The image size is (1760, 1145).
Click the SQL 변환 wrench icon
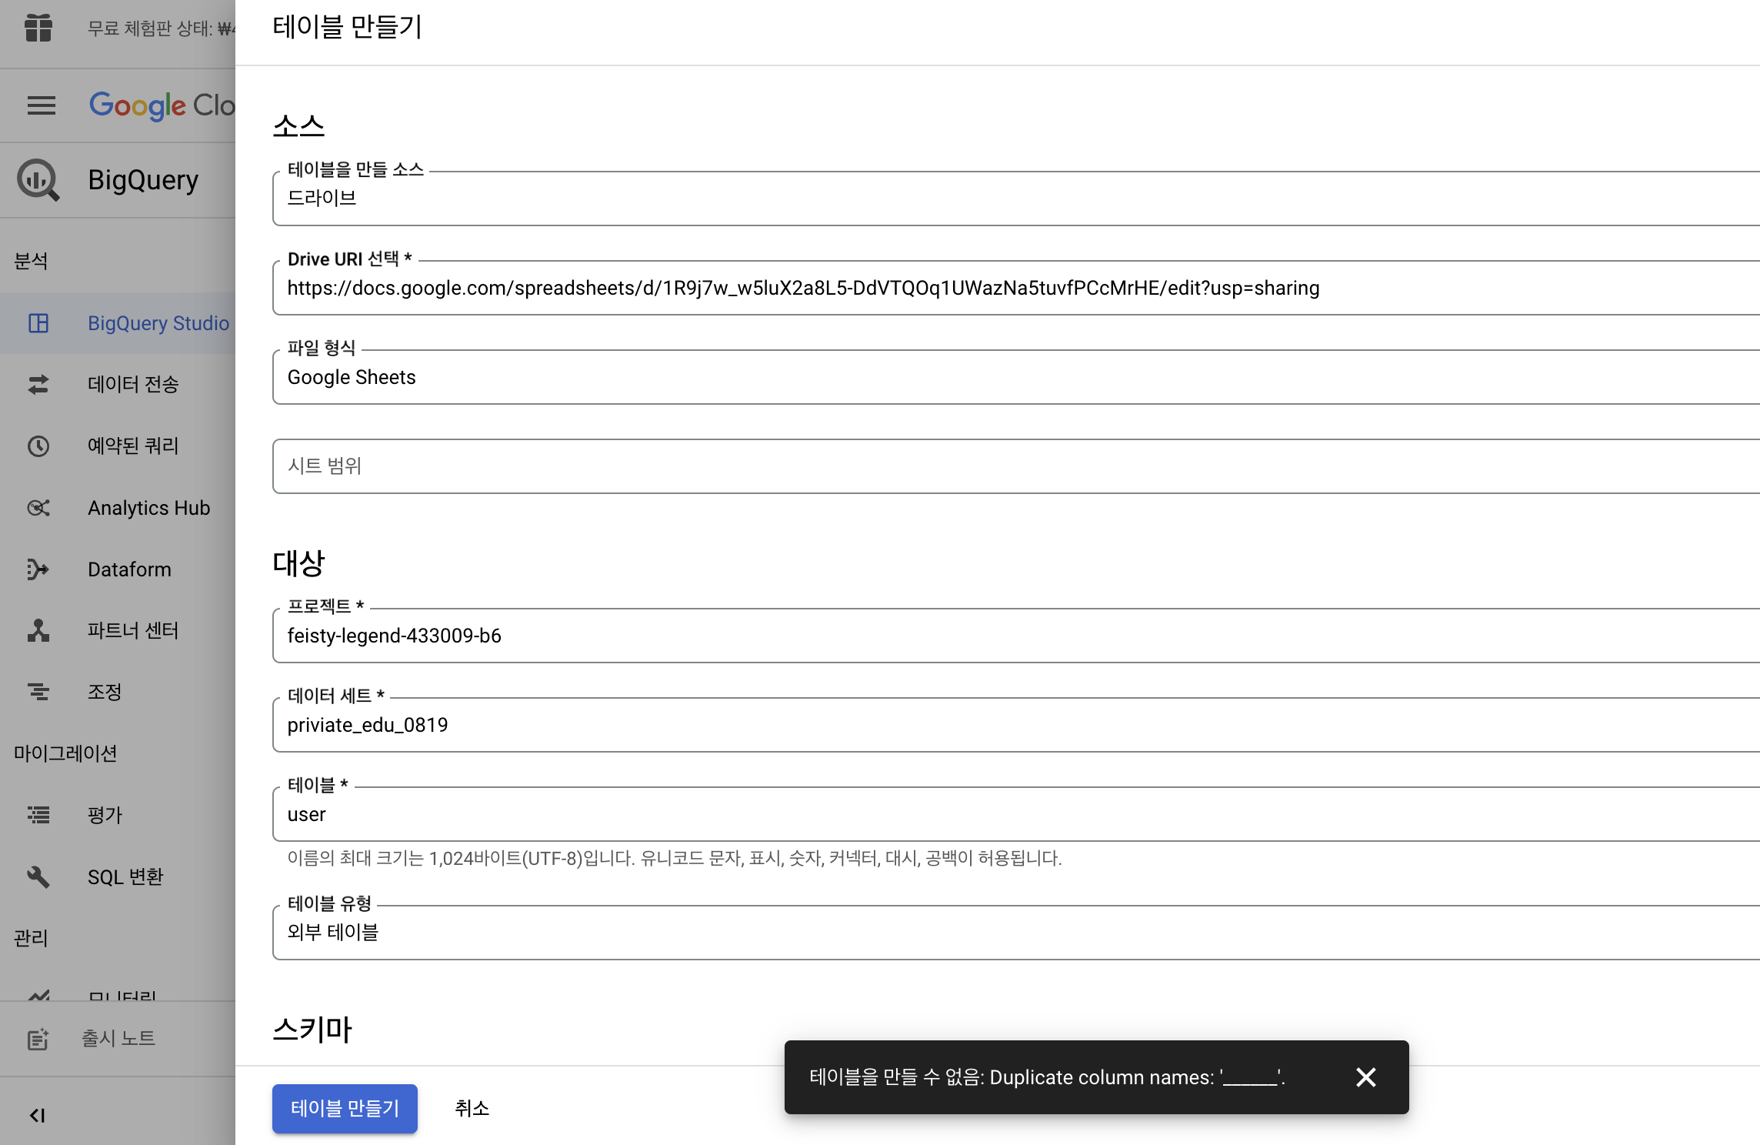click(x=38, y=877)
